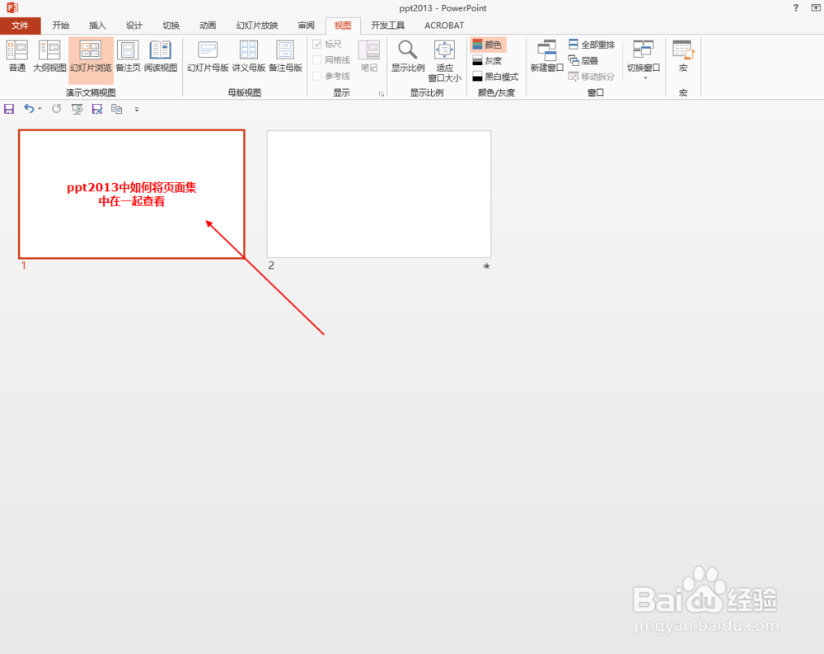Switch to the Animations (动画) tab

pyautogui.click(x=208, y=26)
